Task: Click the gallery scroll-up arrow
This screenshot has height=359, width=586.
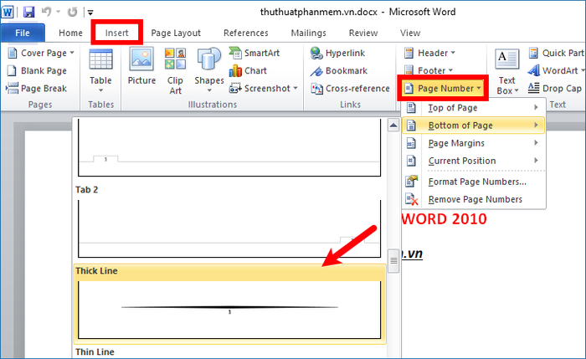Action: point(393,126)
